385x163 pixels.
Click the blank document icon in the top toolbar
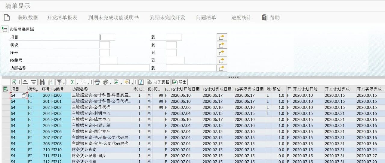[x=7, y=17]
